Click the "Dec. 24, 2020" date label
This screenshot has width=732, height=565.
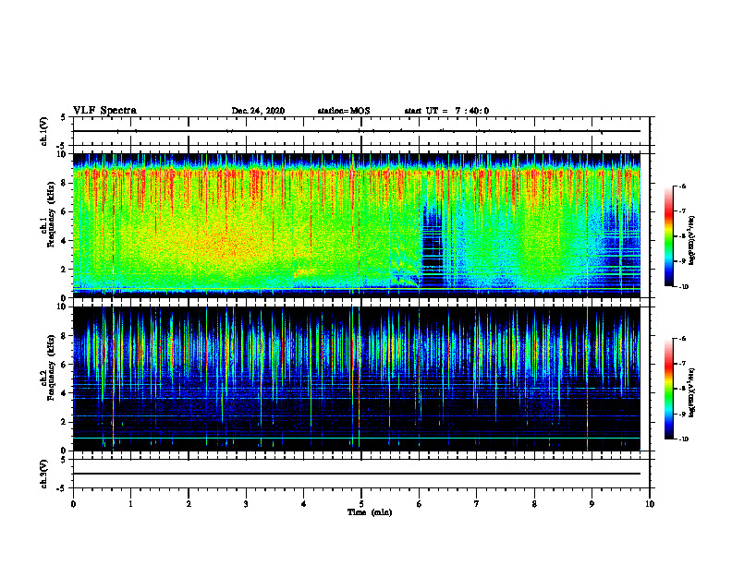258,111
